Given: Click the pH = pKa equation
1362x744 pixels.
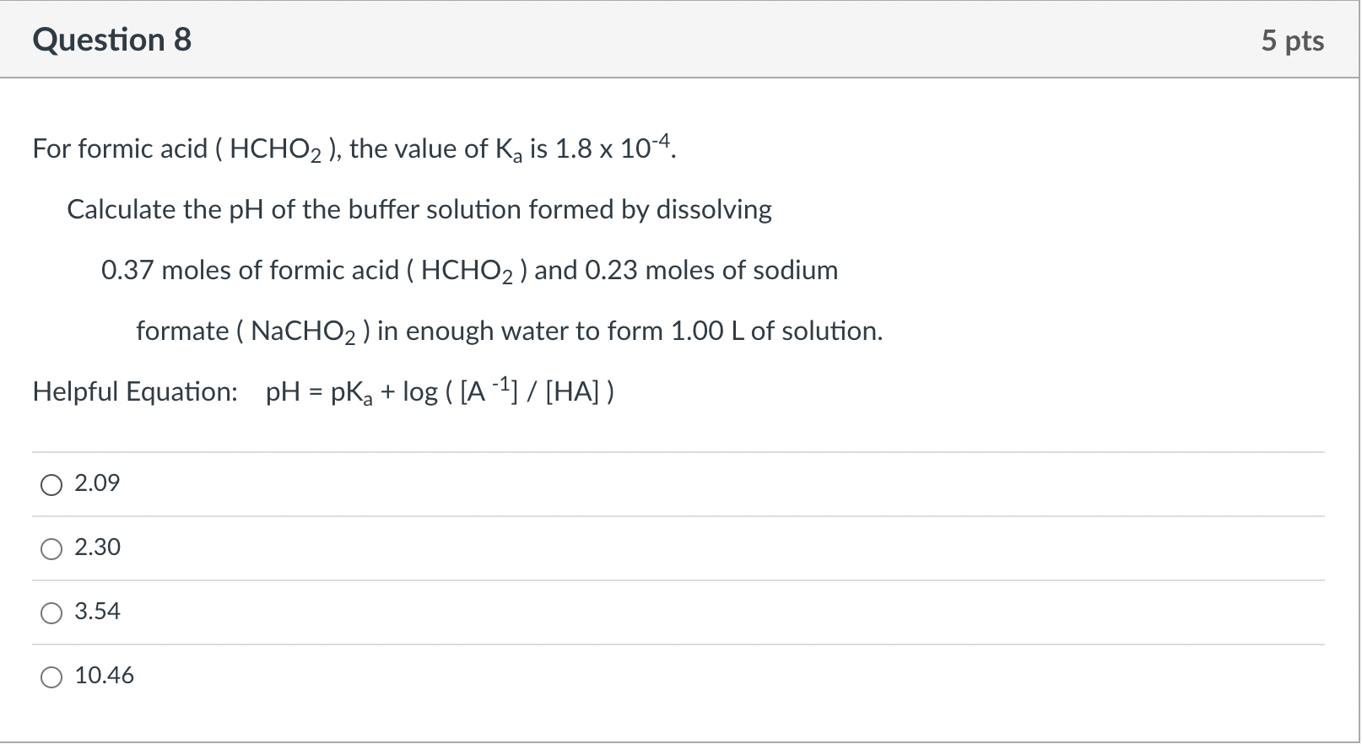Looking at the screenshot, I should (438, 391).
